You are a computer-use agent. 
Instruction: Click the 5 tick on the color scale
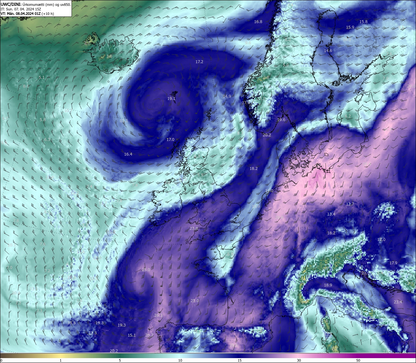(x=120, y=360)
